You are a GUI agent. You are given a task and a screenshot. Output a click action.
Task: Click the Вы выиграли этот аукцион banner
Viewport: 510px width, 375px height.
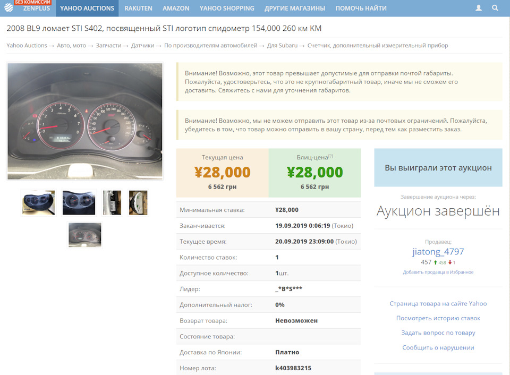(x=438, y=167)
